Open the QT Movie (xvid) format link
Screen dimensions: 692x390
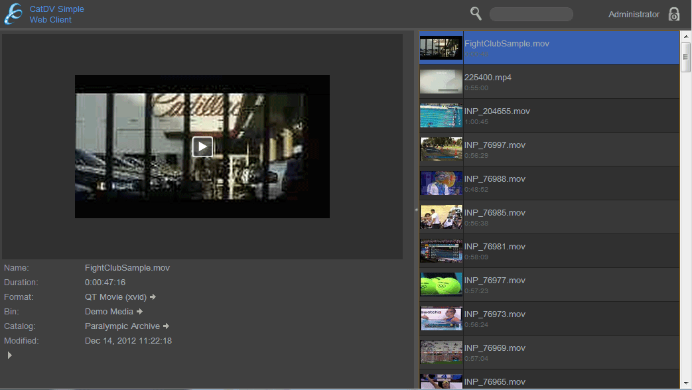pos(115,297)
